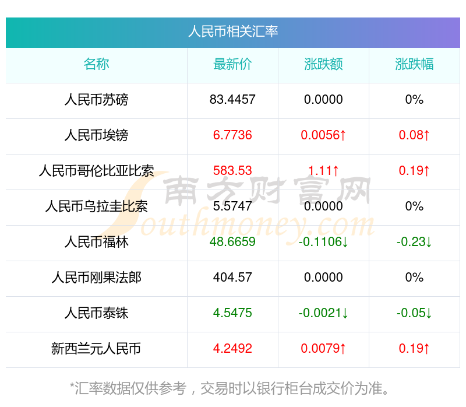466x407 pixels.
Task: Click 0% in the 人民币苏磅 row
Action: point(414,100)
